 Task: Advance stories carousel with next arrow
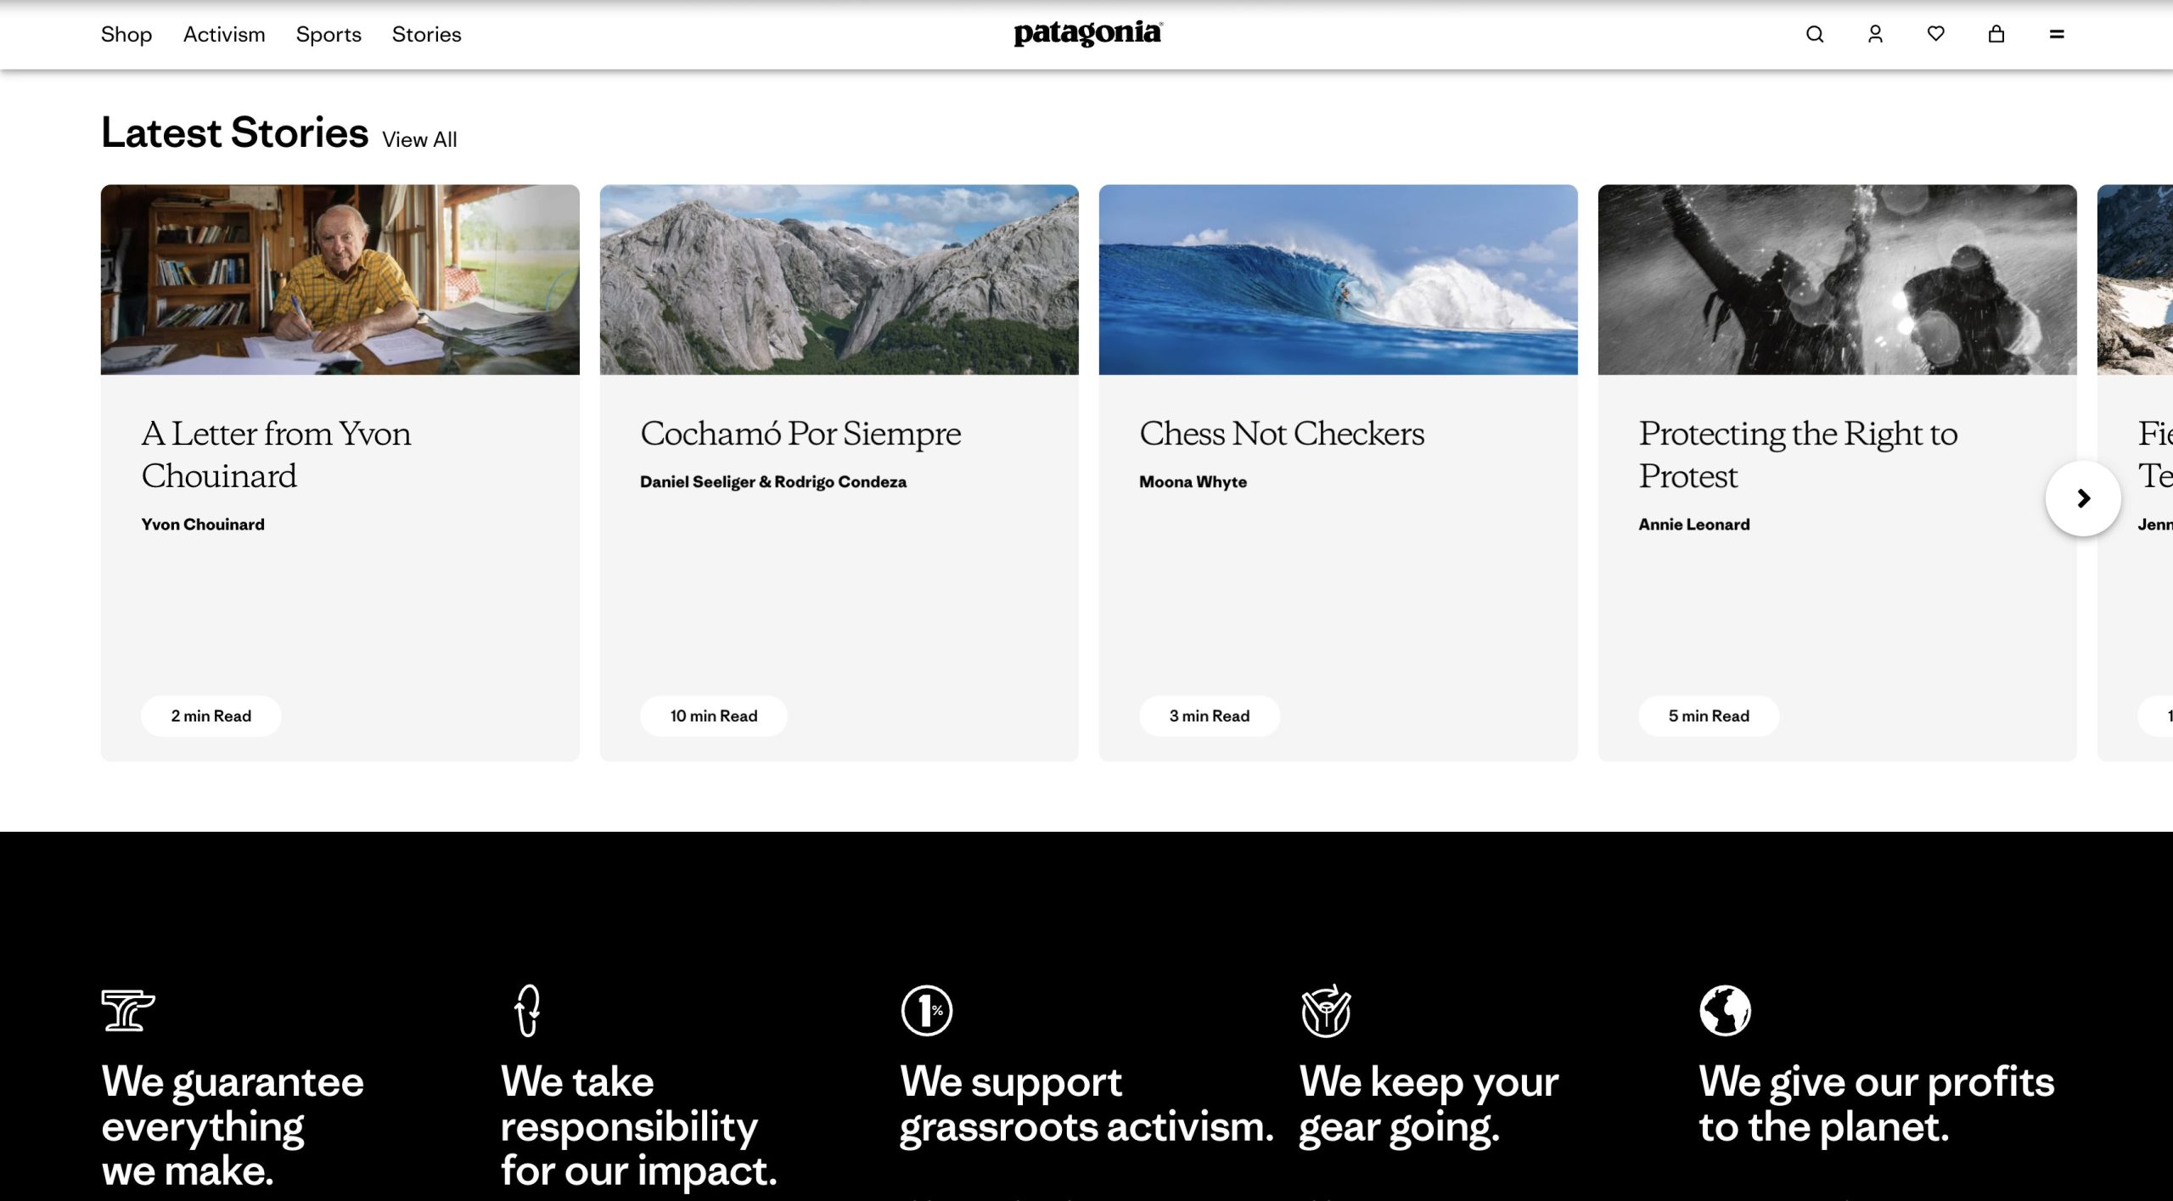(x=2082, y=498)
